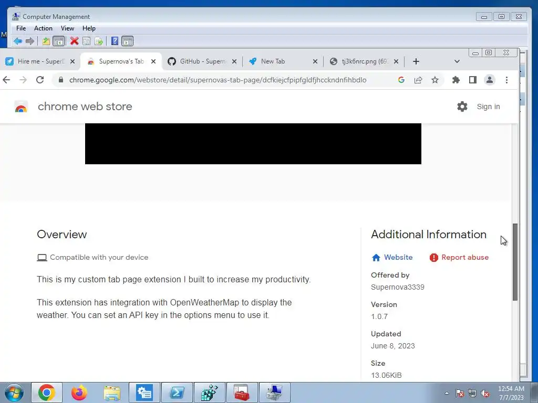Viewport: 538px width, 403px height.
Task: Click the web store page vertical scrollbar thumb
Action: (x=515, y=262)
